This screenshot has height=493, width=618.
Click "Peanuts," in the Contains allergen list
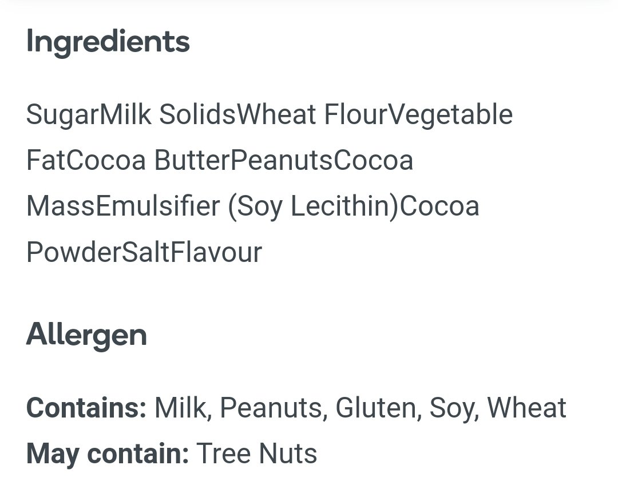click(274, 408)
